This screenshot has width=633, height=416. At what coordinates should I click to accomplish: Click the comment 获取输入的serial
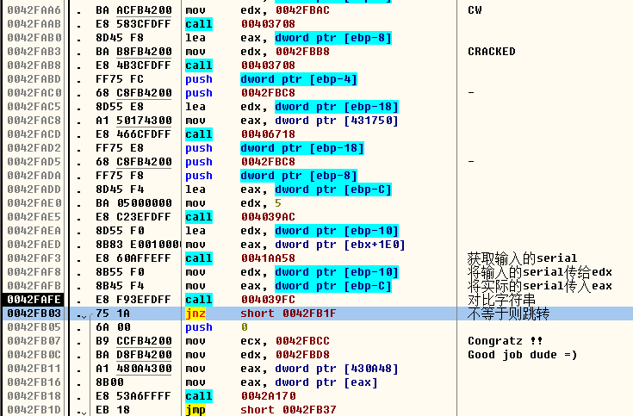522,258
